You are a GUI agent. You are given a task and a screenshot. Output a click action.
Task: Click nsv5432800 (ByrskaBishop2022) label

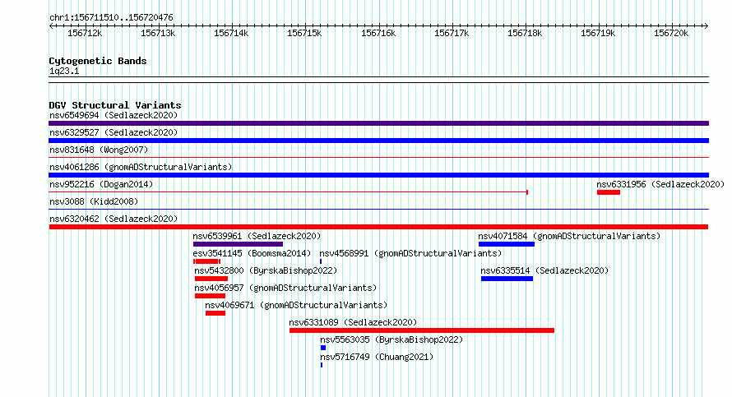point(266,270)
